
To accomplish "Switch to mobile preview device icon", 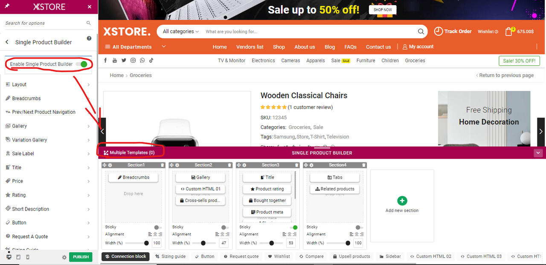I will click(28, 257).
